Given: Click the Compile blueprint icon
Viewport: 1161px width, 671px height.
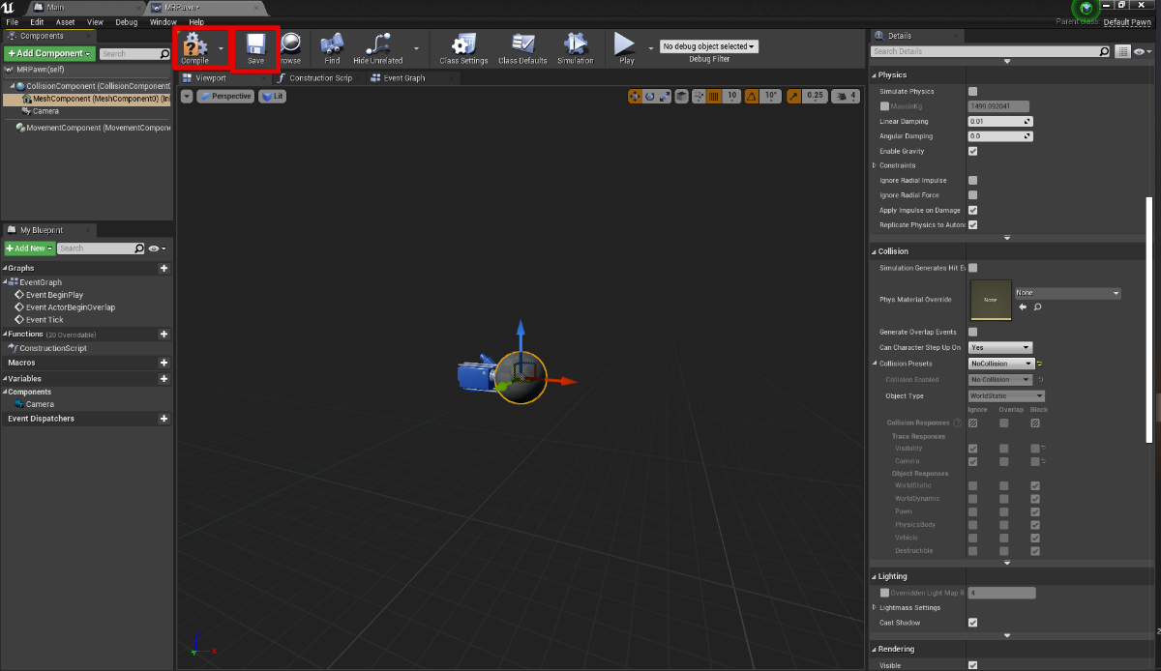Looking at the screenshot, I should pyautogui.click(x=194, y=45).
